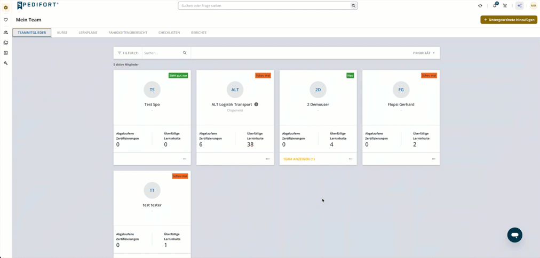Open the team people icon in sidebar
This screenshot has width=540, height=258.
pos(6,33)
